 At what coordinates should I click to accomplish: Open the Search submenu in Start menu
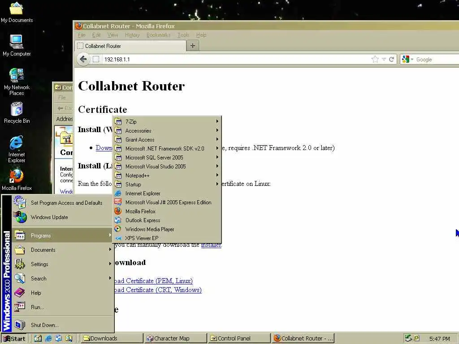click(63, 279)
